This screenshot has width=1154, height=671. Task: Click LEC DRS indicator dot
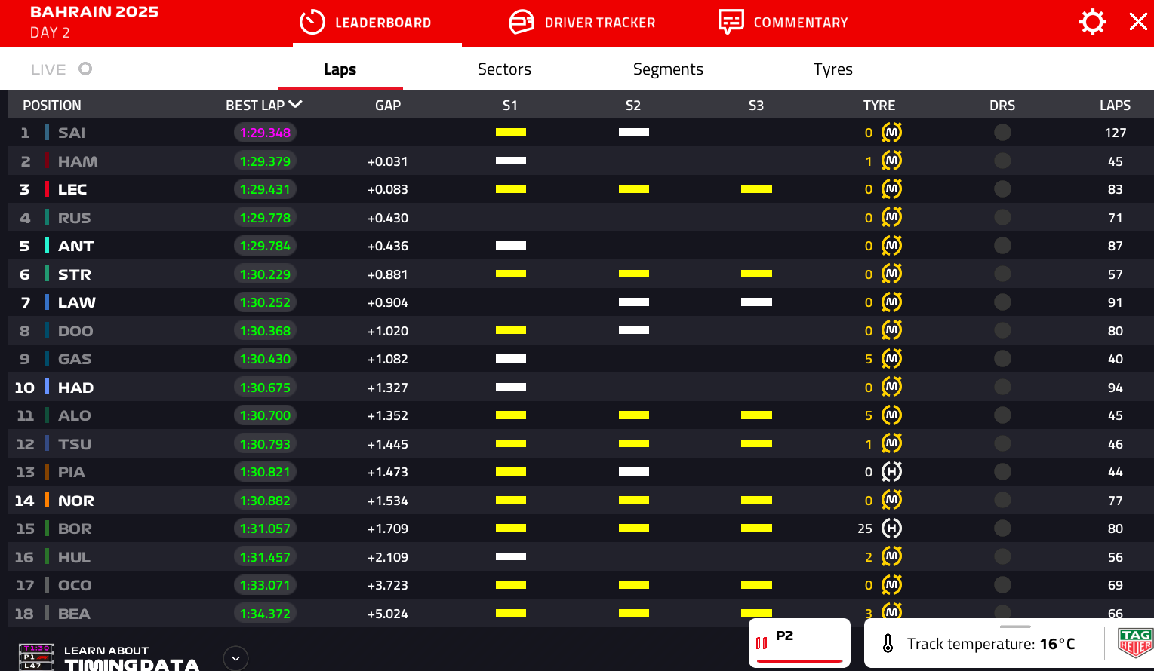(1002, 189)
